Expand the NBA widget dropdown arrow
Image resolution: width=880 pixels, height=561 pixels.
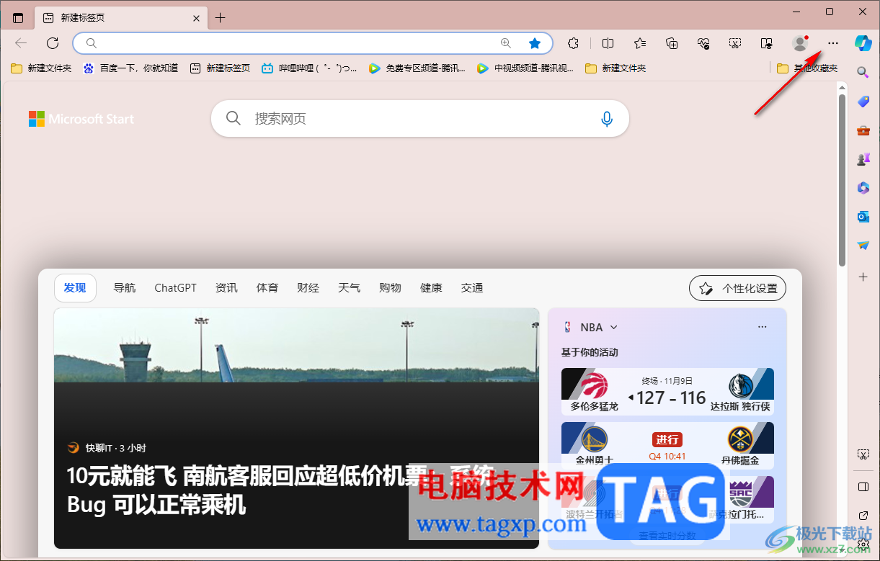click(x=614, y=327)
